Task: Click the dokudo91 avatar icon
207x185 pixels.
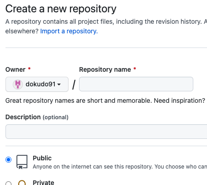Action: pyautogui.click(x=18, y=84)
